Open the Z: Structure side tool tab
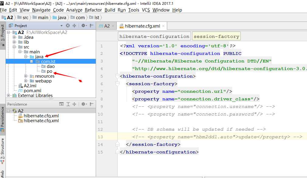The height and width of the screenshot is (178, 307). 2,151
